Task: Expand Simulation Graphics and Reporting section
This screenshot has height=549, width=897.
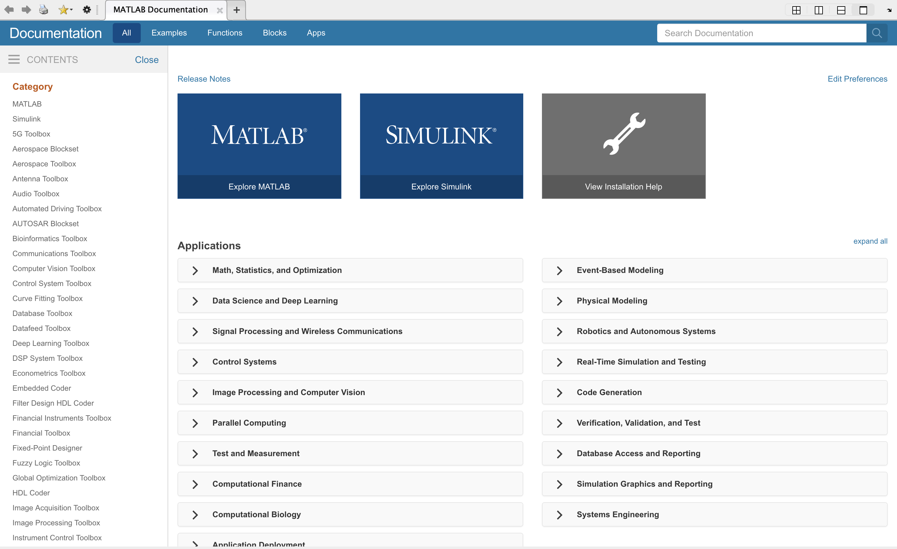Action: click(714, 484)
